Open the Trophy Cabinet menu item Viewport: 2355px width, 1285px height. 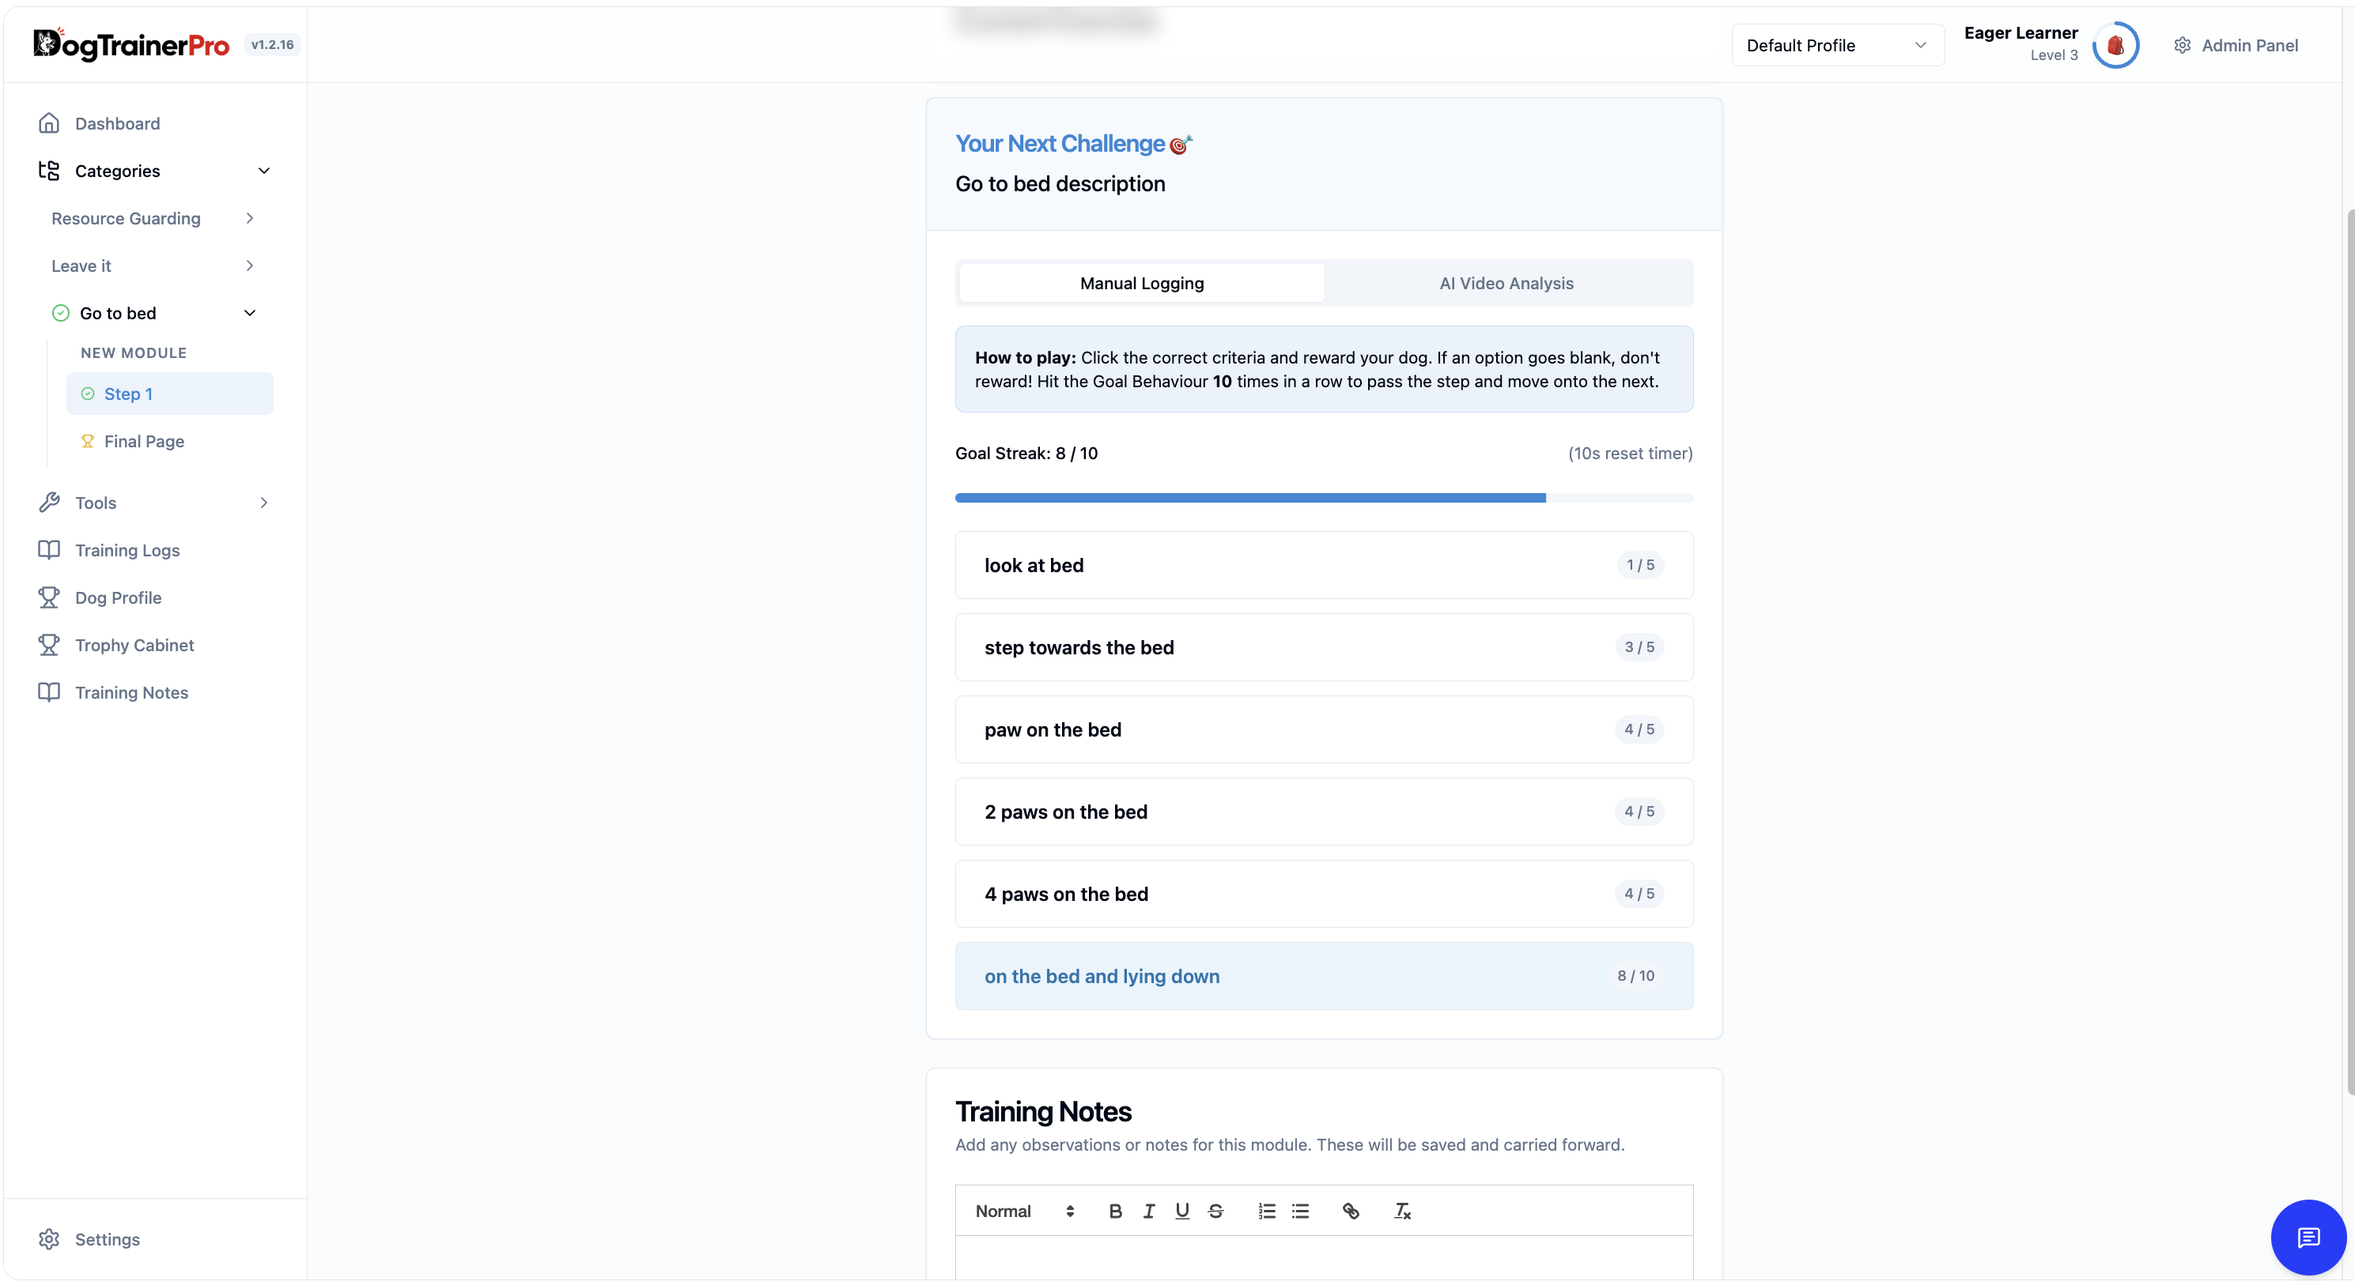click(x=156, y=645)
